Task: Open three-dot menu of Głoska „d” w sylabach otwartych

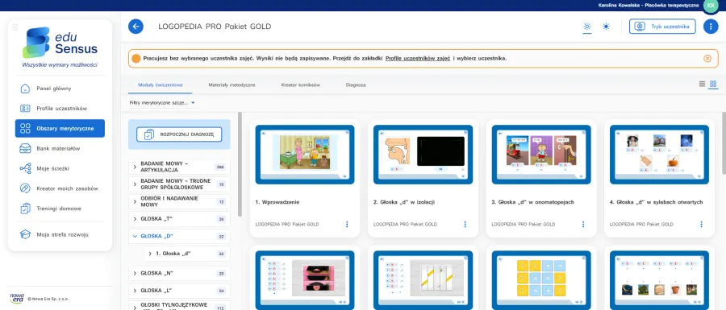Action: tap(701, 225)
